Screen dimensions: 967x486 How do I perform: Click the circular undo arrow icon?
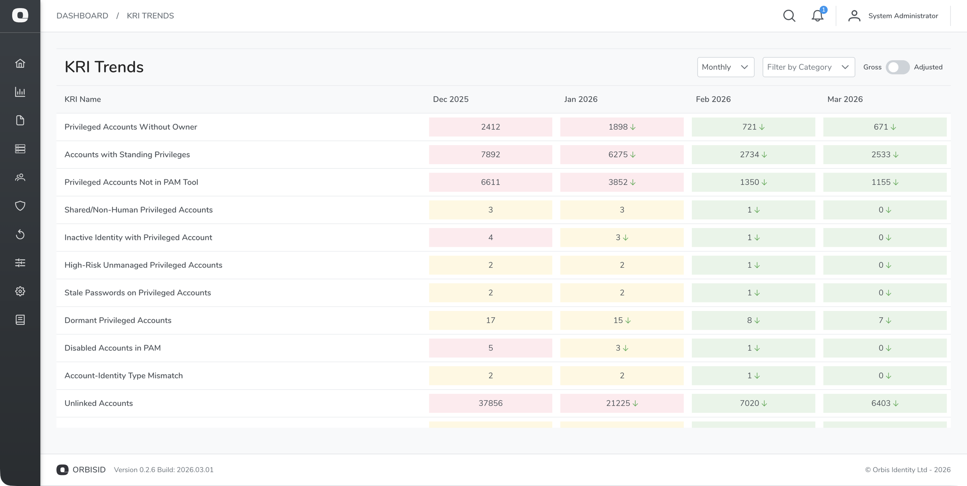(20, 234)
